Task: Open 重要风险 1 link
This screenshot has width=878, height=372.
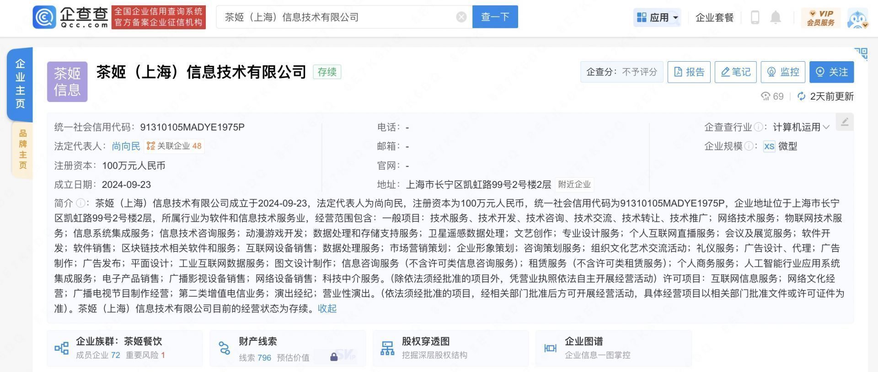Action: (145, 355)
